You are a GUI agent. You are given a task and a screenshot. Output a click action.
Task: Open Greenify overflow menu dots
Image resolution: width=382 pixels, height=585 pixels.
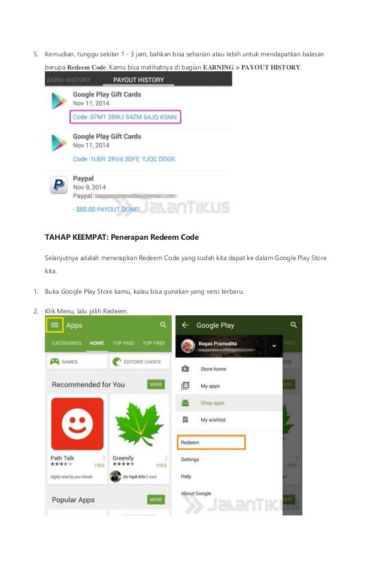point(166,458)
